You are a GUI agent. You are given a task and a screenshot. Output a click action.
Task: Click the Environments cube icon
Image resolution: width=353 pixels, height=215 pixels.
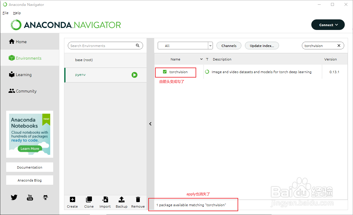12,58
